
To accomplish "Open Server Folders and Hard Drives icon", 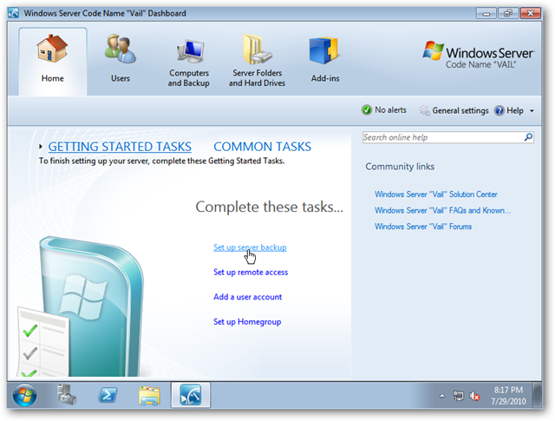I will point(258,49).
